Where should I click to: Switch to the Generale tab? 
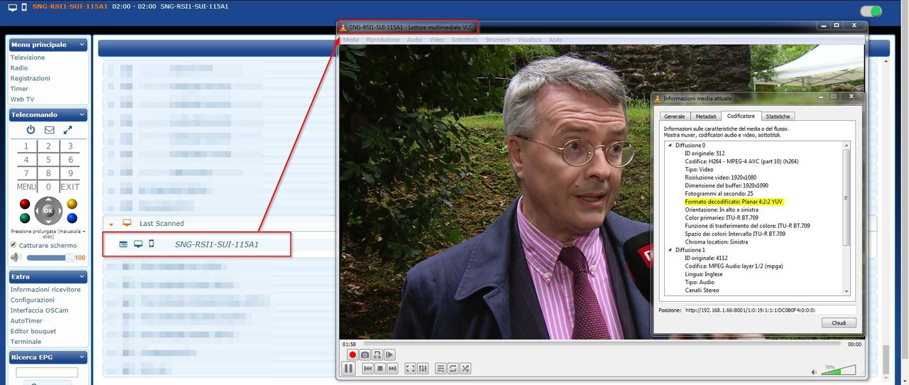674,116
